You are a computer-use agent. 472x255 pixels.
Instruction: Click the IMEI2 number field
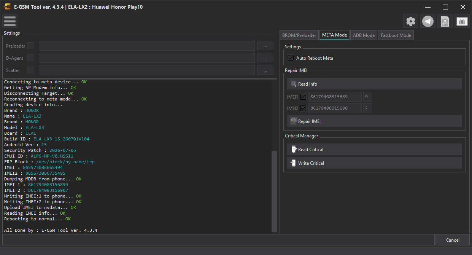(x=335, y=108)
